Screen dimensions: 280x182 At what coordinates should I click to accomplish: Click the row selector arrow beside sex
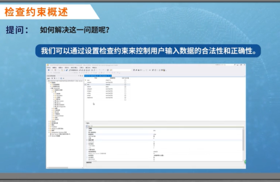85,85
